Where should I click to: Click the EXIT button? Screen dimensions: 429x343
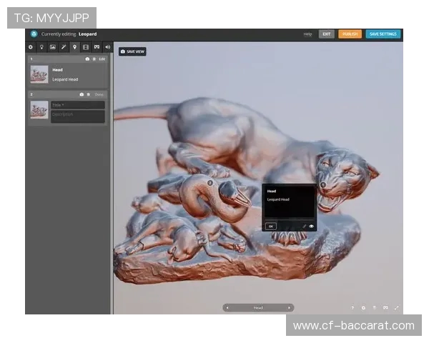pos(327,34)
